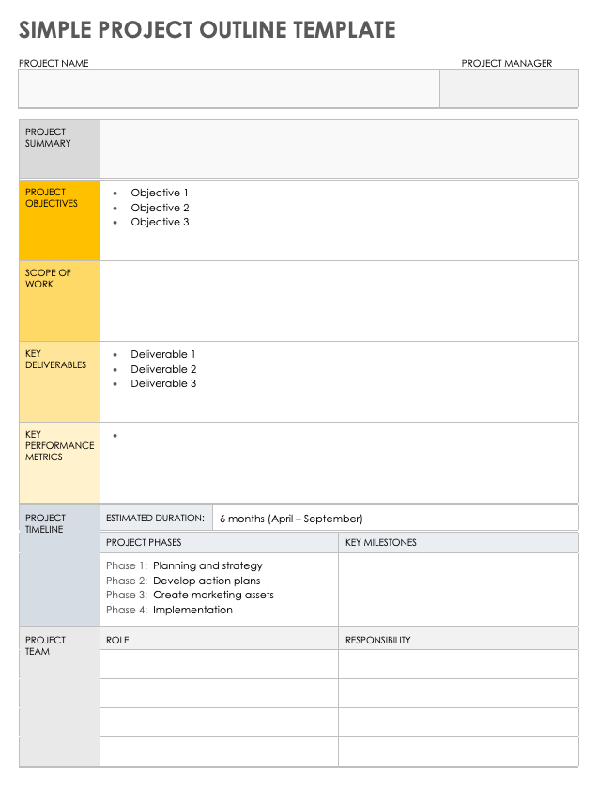Click the empty Project Summary text area
598x790 pixels.
click(338, 149)
